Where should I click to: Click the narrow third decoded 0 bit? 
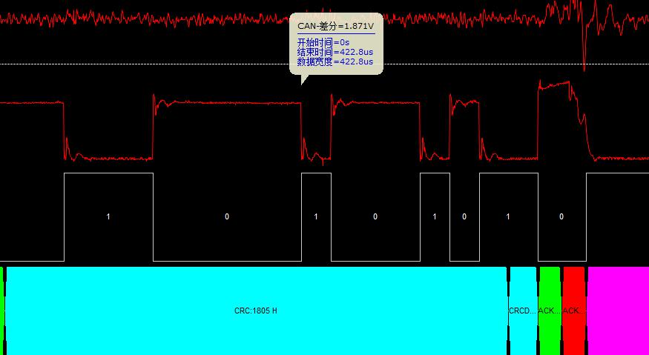464,216
